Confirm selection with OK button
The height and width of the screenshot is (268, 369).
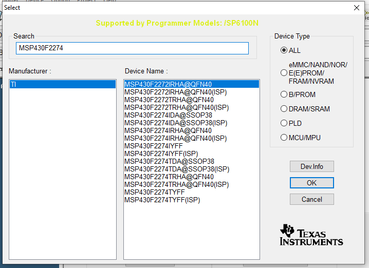[x=311, y=183]
